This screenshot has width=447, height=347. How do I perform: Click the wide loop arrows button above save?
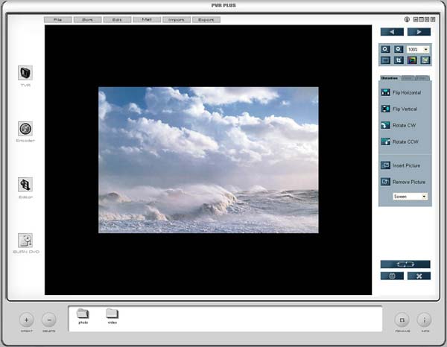click(x=405, y=264)
